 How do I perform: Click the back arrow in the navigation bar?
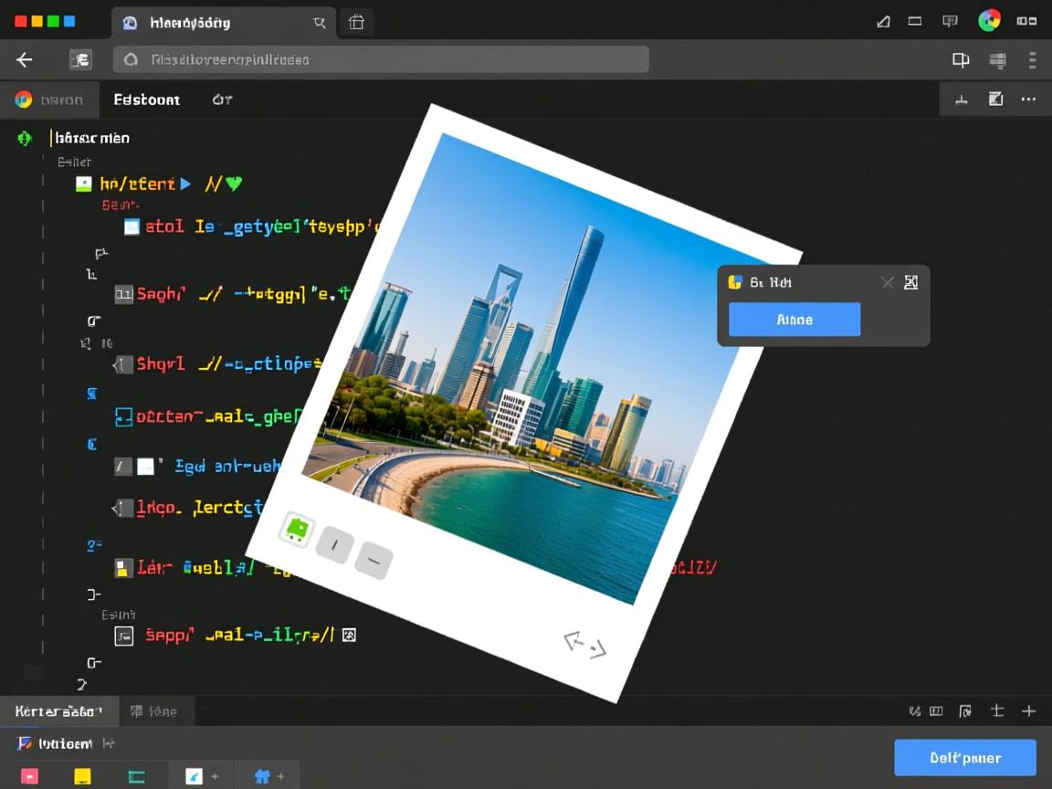click(25, 60)
